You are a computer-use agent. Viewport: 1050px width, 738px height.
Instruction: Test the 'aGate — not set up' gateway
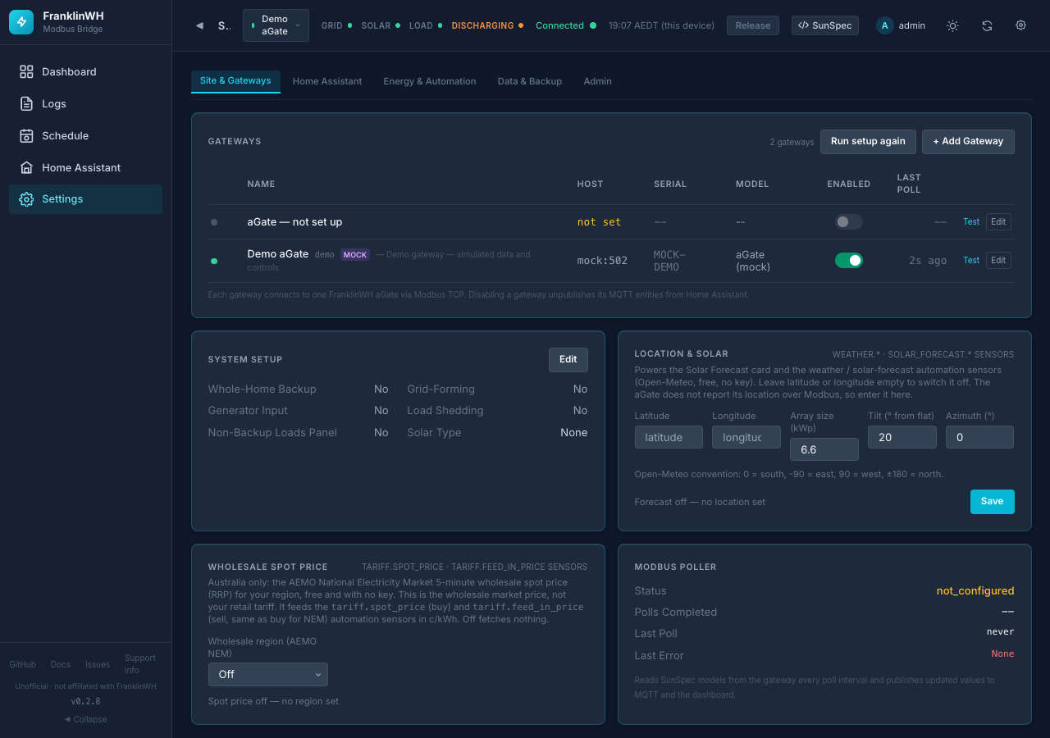971,221
